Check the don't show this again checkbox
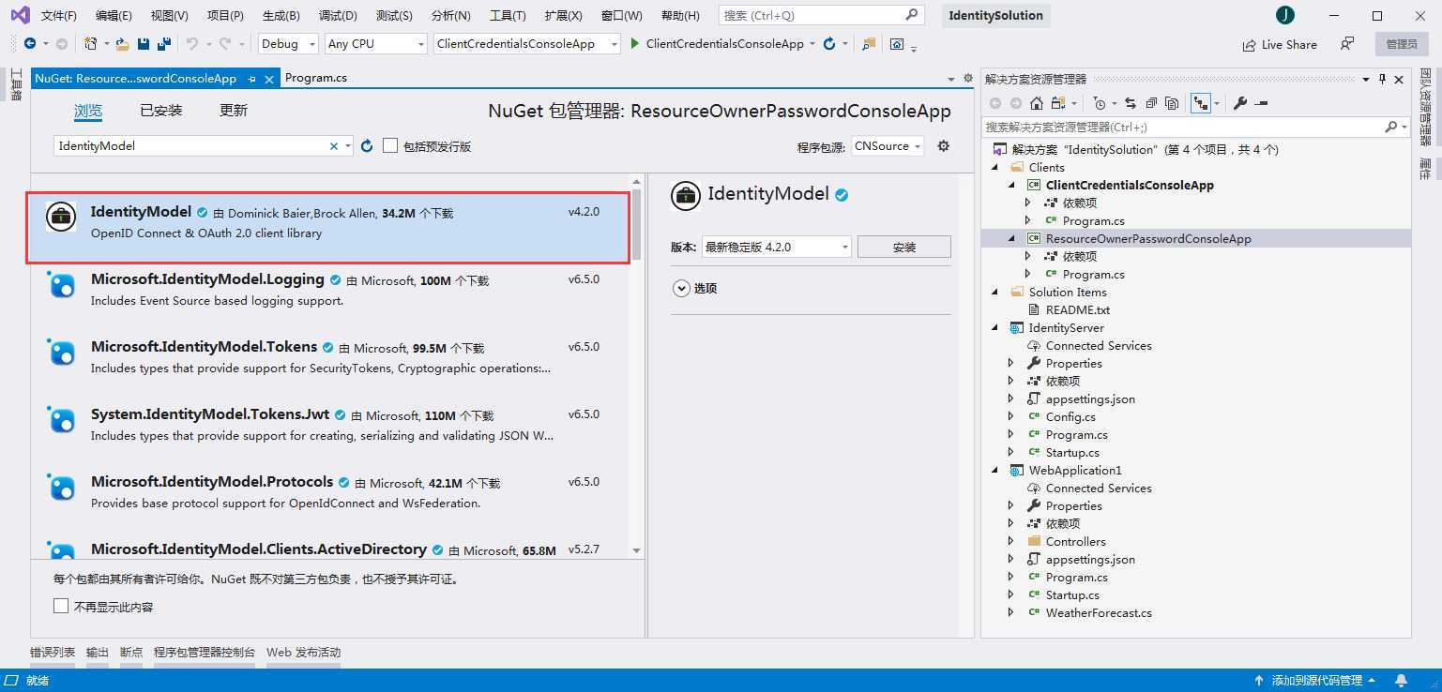This screenshot has height=692, width=1442. click(x=61, y=607)
